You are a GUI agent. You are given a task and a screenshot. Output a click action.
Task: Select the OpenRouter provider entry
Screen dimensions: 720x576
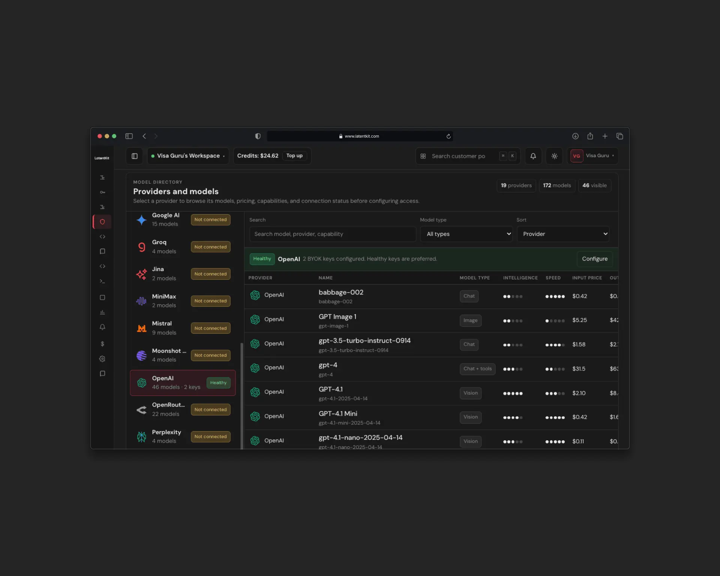[x=183, y=409]
